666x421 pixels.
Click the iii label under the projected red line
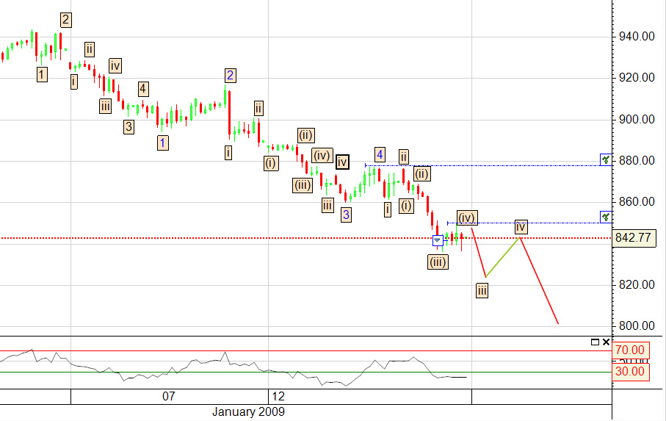pyautogui.click(x=482, y=291)
